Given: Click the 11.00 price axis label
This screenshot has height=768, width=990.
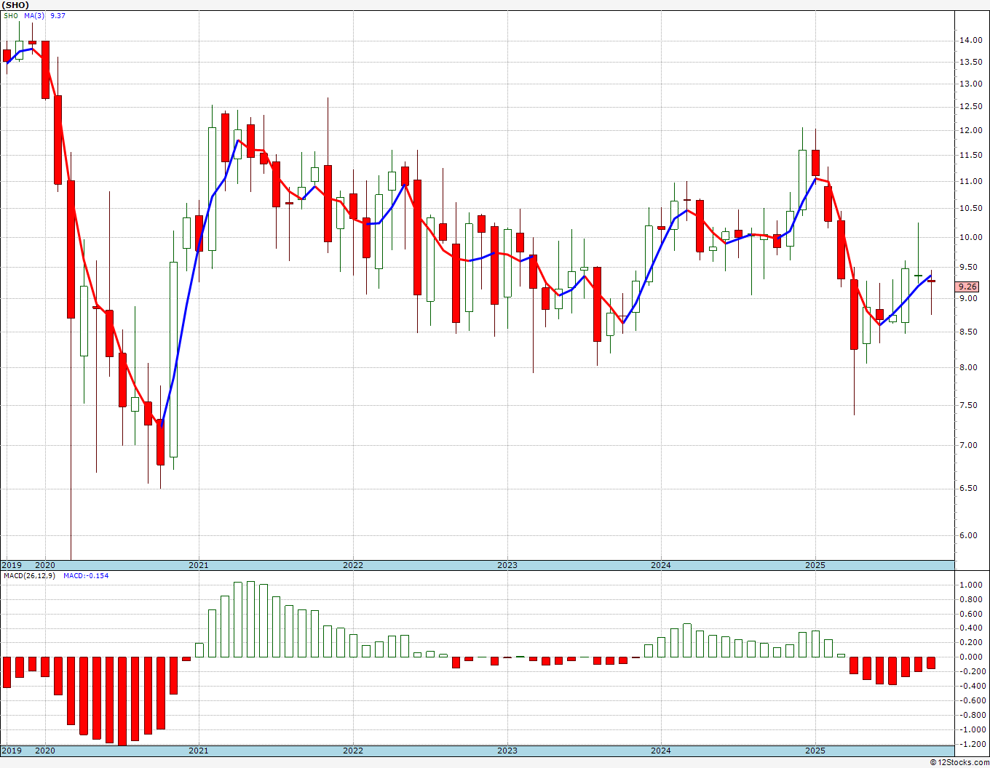Looking at the screenshot, I should 971,181.
